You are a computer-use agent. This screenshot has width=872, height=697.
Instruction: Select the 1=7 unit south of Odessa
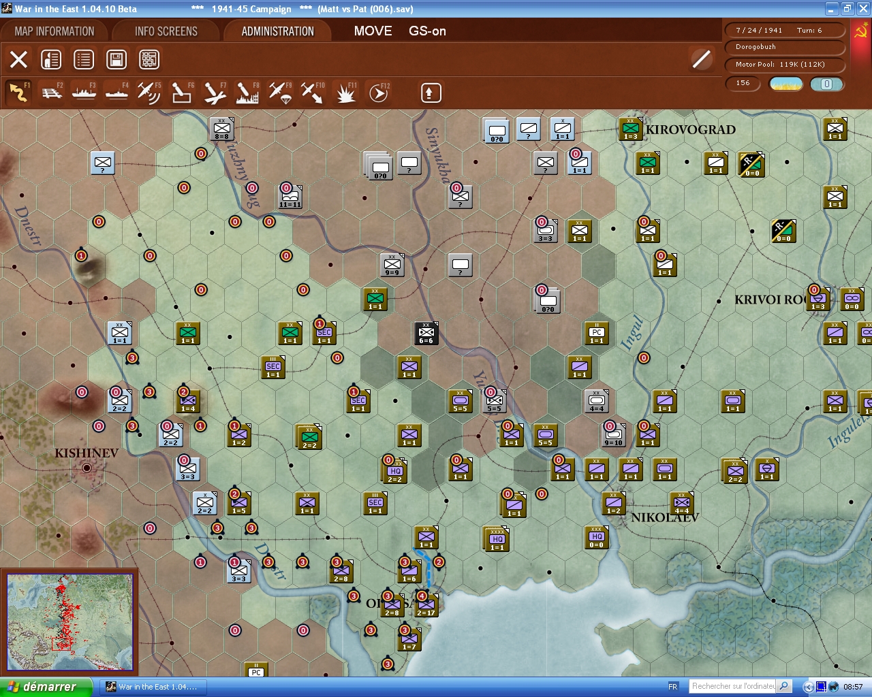click(409, 640)
